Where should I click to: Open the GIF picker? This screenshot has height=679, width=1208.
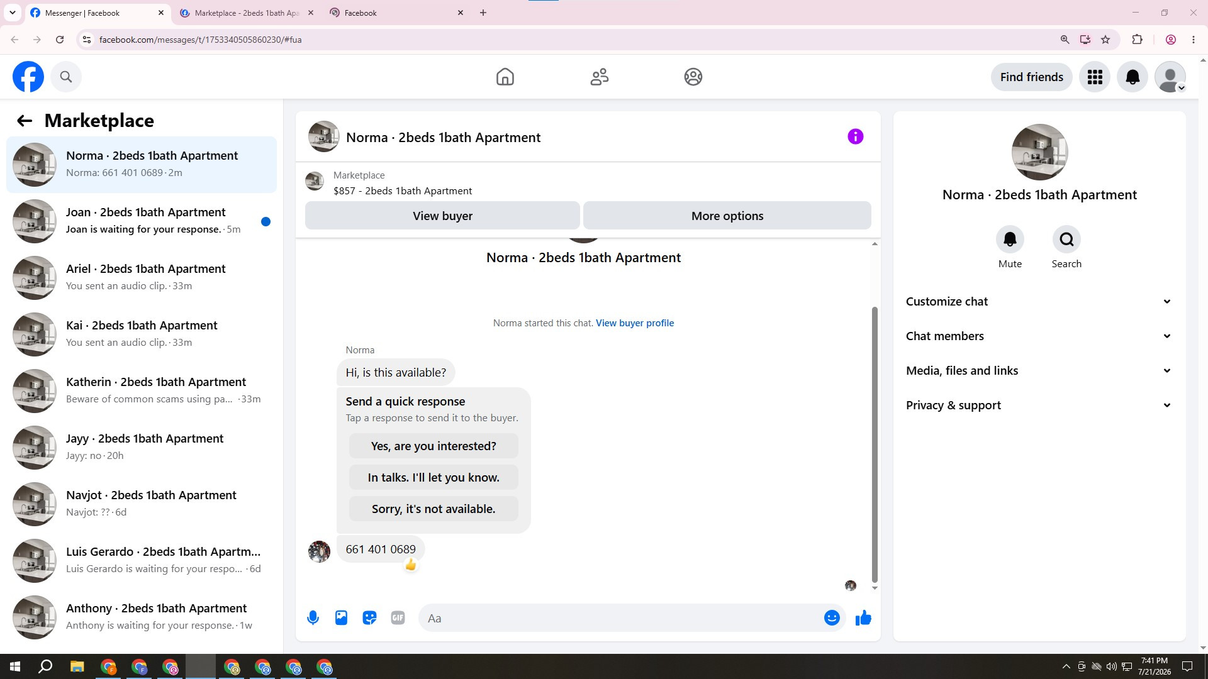coord(398,618)
